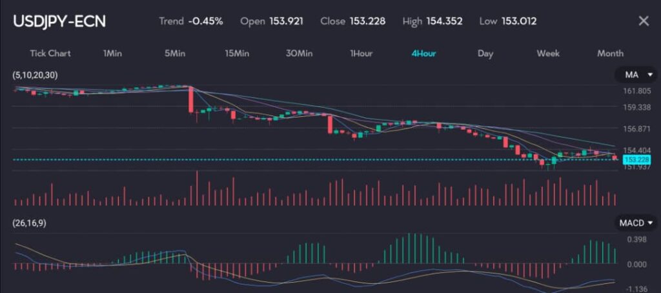
Task: Select the 1Min timeframe tab
Action: click(112, 53)
